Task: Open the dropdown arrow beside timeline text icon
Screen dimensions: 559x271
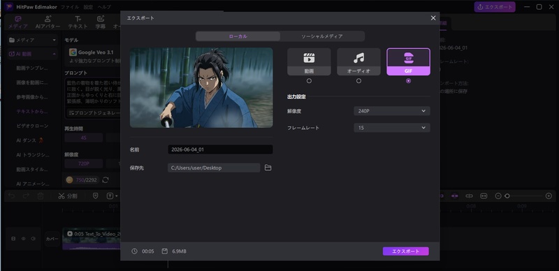Action: coord(116,196)
